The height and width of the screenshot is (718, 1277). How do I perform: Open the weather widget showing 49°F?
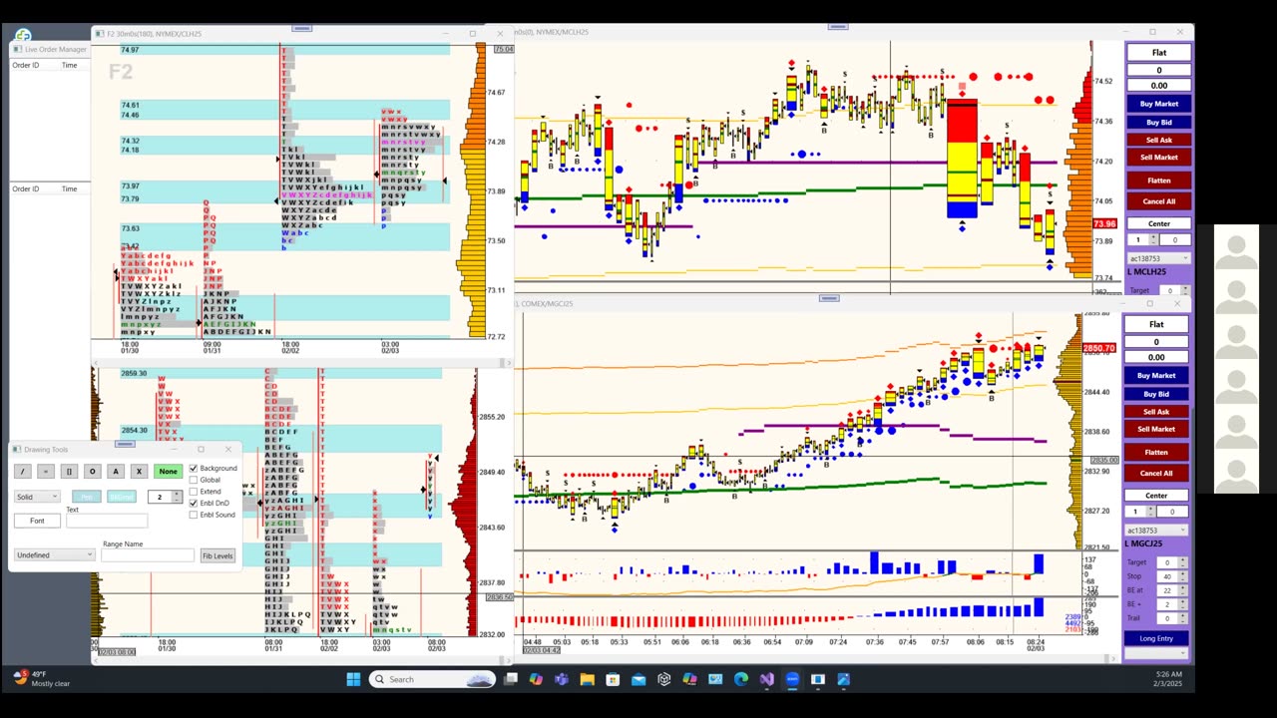click(42, 679)
